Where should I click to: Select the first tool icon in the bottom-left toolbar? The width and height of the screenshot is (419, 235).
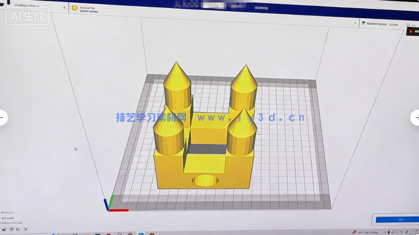coord(4,229)
